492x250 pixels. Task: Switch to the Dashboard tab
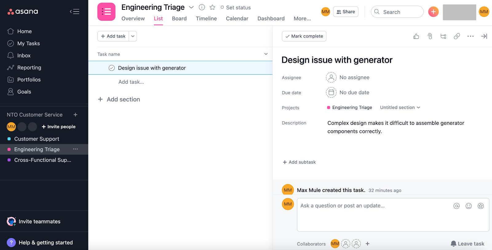click(x=271, y=18)
